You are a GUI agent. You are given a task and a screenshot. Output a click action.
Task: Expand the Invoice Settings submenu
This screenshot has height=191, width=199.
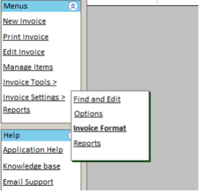(34, 97)
